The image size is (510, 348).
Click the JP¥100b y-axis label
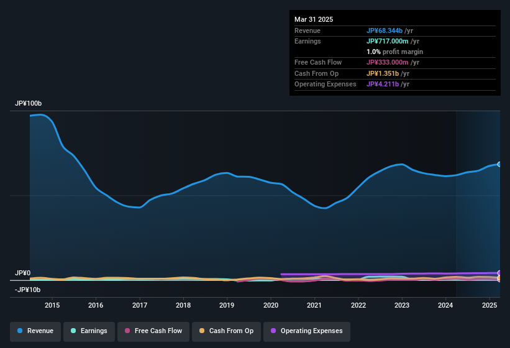click(29, 103)
